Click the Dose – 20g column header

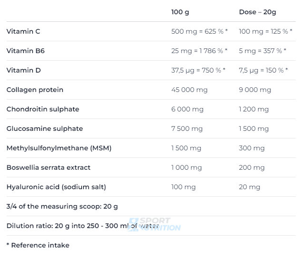(x=257, y=12)
